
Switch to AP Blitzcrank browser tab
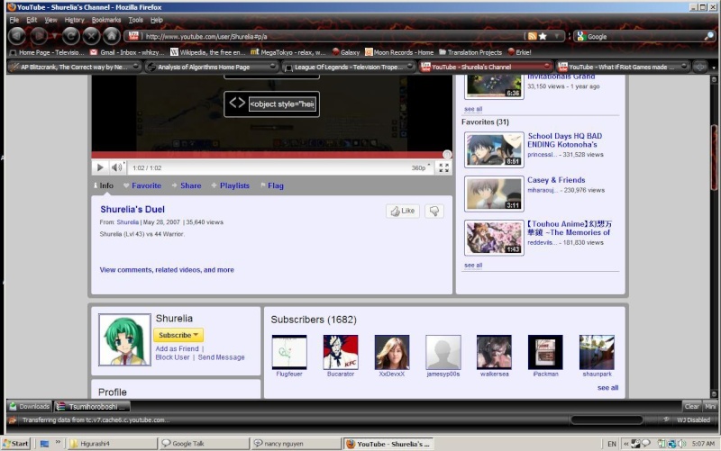74,67
